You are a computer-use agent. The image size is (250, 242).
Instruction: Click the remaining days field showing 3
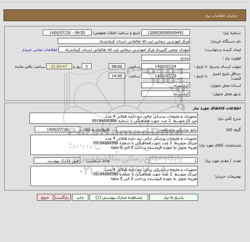(x=87, y=66)
